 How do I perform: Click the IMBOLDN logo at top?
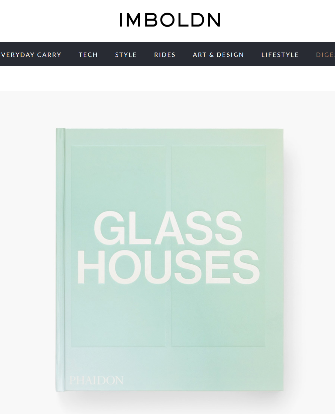tap(170, 20)
